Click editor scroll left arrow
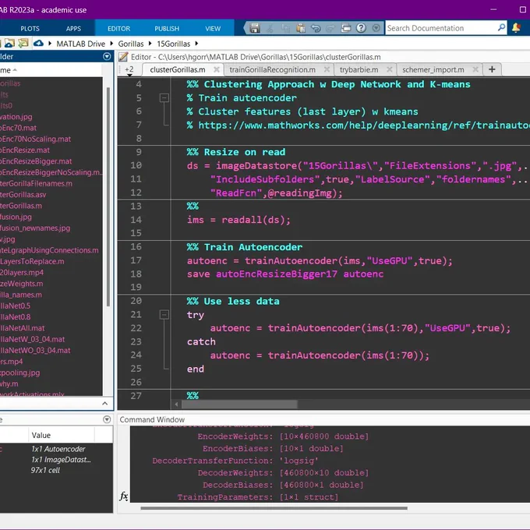 pos(176,405)
